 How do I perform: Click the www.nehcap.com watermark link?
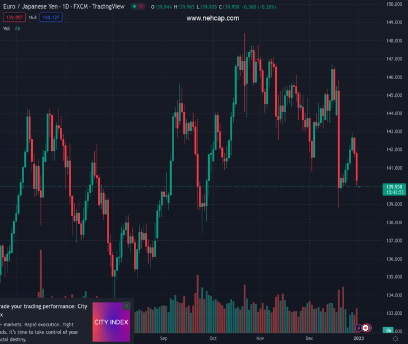[x=213, y=18]
